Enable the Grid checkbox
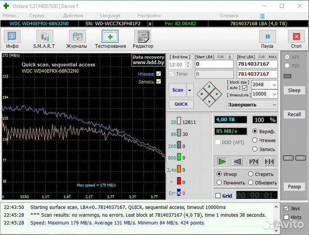The height and width of the screenshot is (235, 309). tap(218, 196)
